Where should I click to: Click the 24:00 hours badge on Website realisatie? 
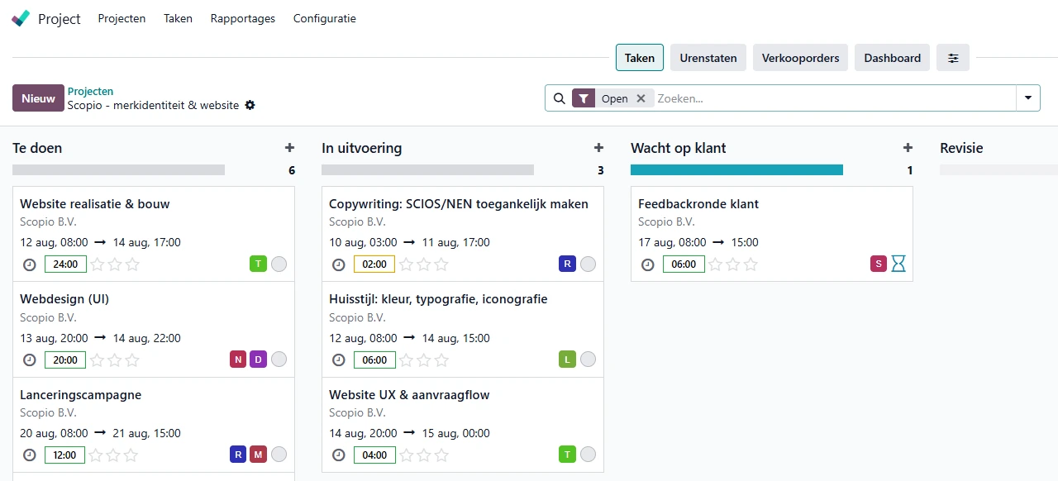coord(65,264)
